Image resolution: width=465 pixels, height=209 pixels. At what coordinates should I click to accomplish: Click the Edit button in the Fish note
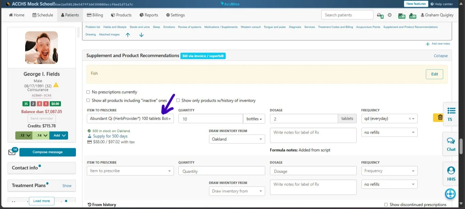434,74
